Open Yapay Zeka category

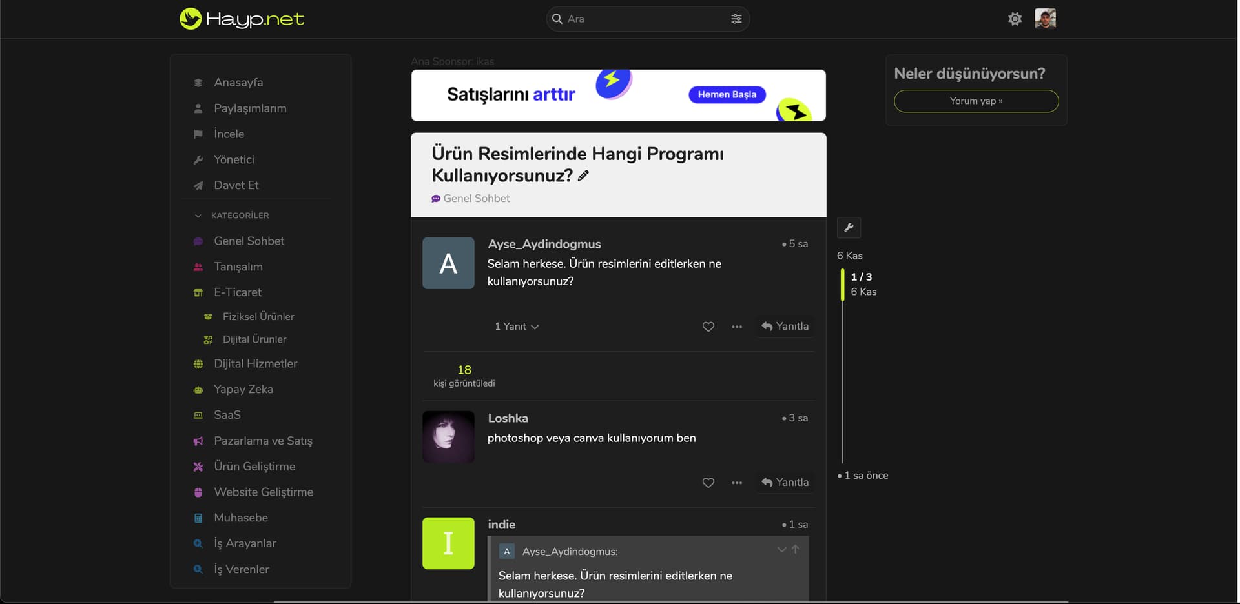tap(243, 389)
